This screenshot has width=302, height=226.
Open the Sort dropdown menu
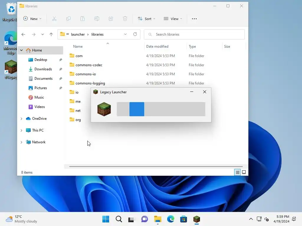(x=146, y=19)
